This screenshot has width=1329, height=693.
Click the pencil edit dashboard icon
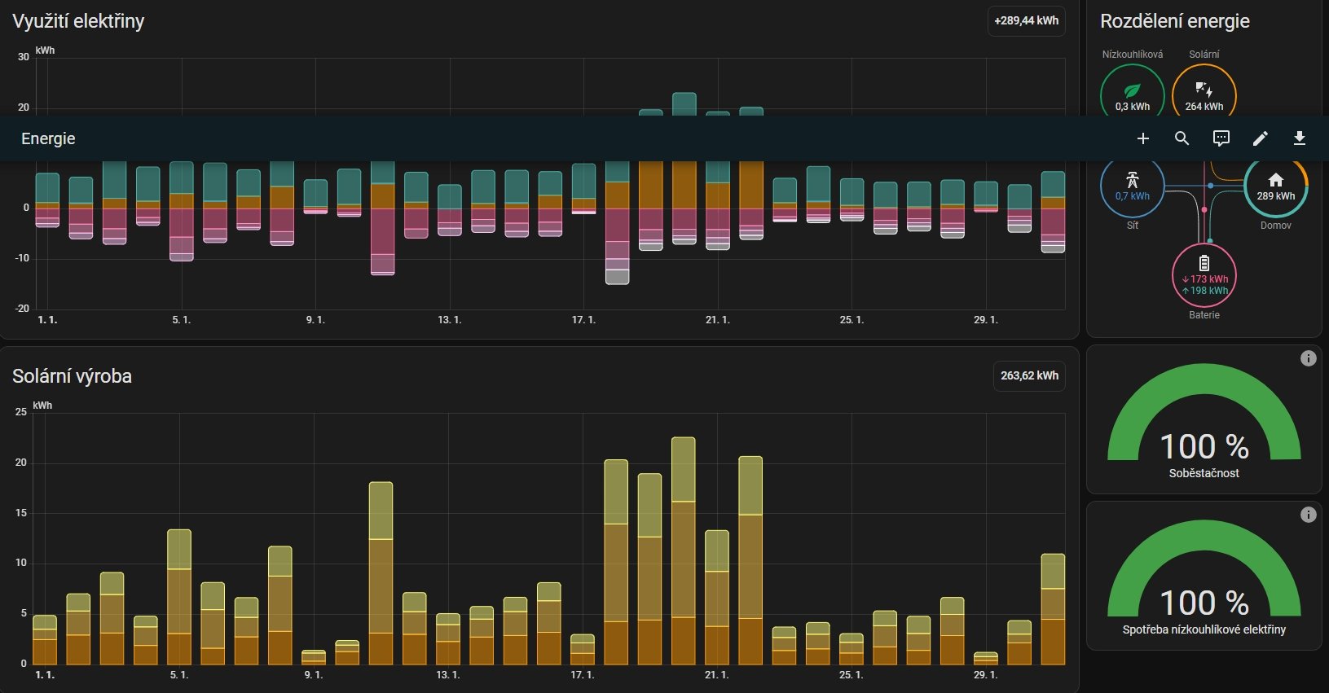1260,138
